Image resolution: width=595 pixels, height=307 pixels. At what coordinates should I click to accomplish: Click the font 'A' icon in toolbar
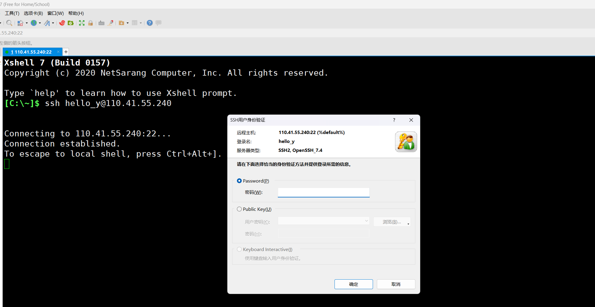(47, 23)
